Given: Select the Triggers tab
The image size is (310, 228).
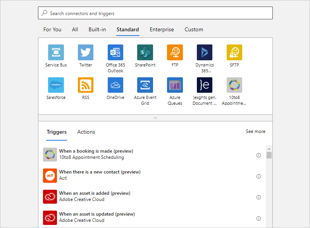Looking at the screenshot, I should (57, 132).
